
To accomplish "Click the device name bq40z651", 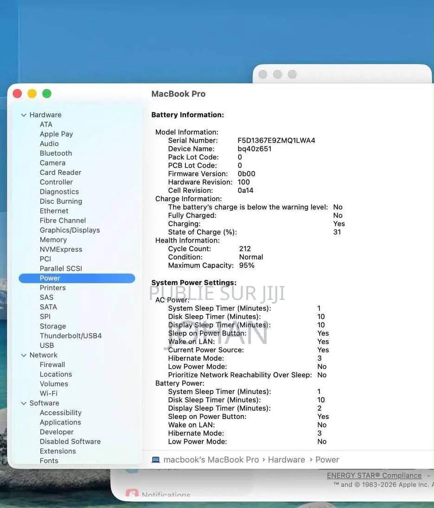I will tap(255, 149).
